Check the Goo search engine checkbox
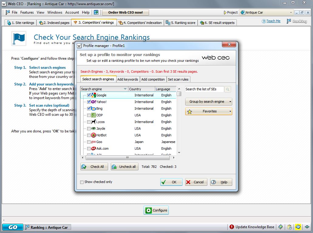The height and width of the screenshot is (233, 313). [89, 142]
